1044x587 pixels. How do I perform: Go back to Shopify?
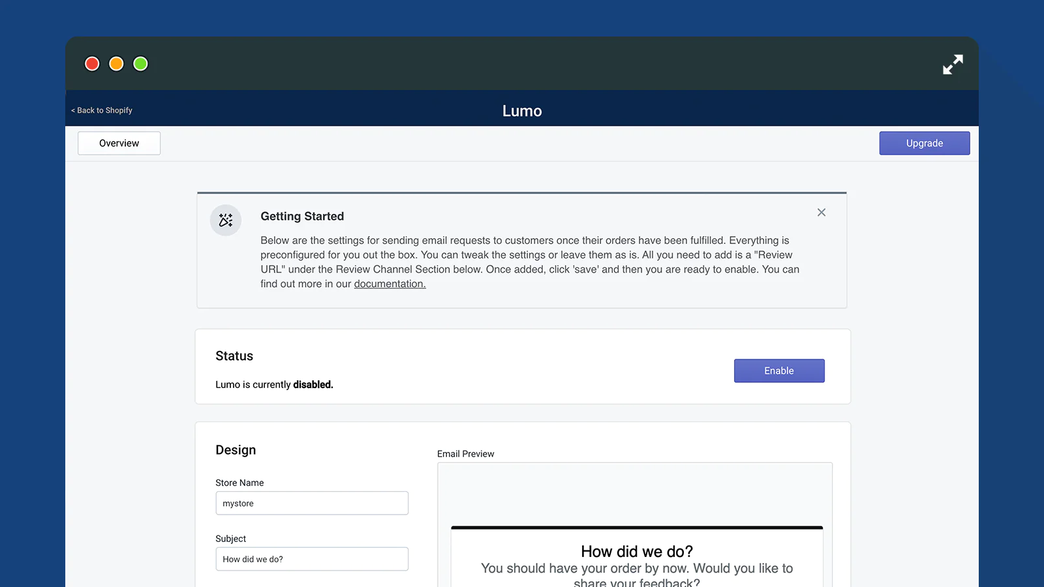(102, 110)
